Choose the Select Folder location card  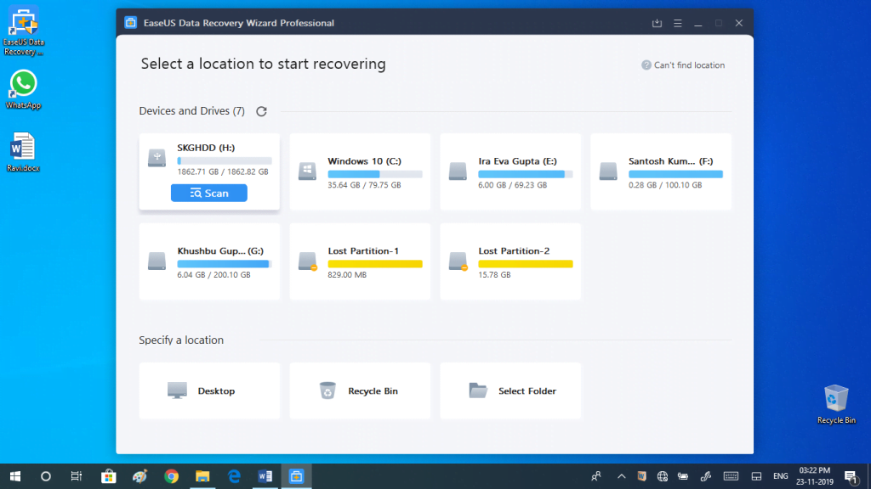click(x=510, y=391)
